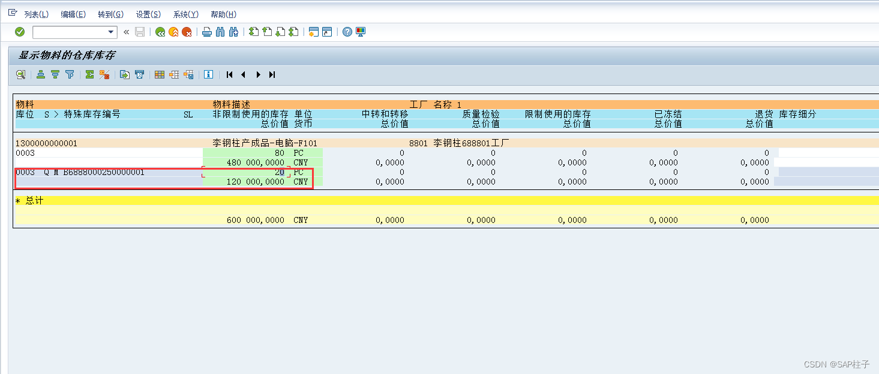The image size is (879, 374).
Task: Click the window menu icon beside 列表
Action: 13,13
